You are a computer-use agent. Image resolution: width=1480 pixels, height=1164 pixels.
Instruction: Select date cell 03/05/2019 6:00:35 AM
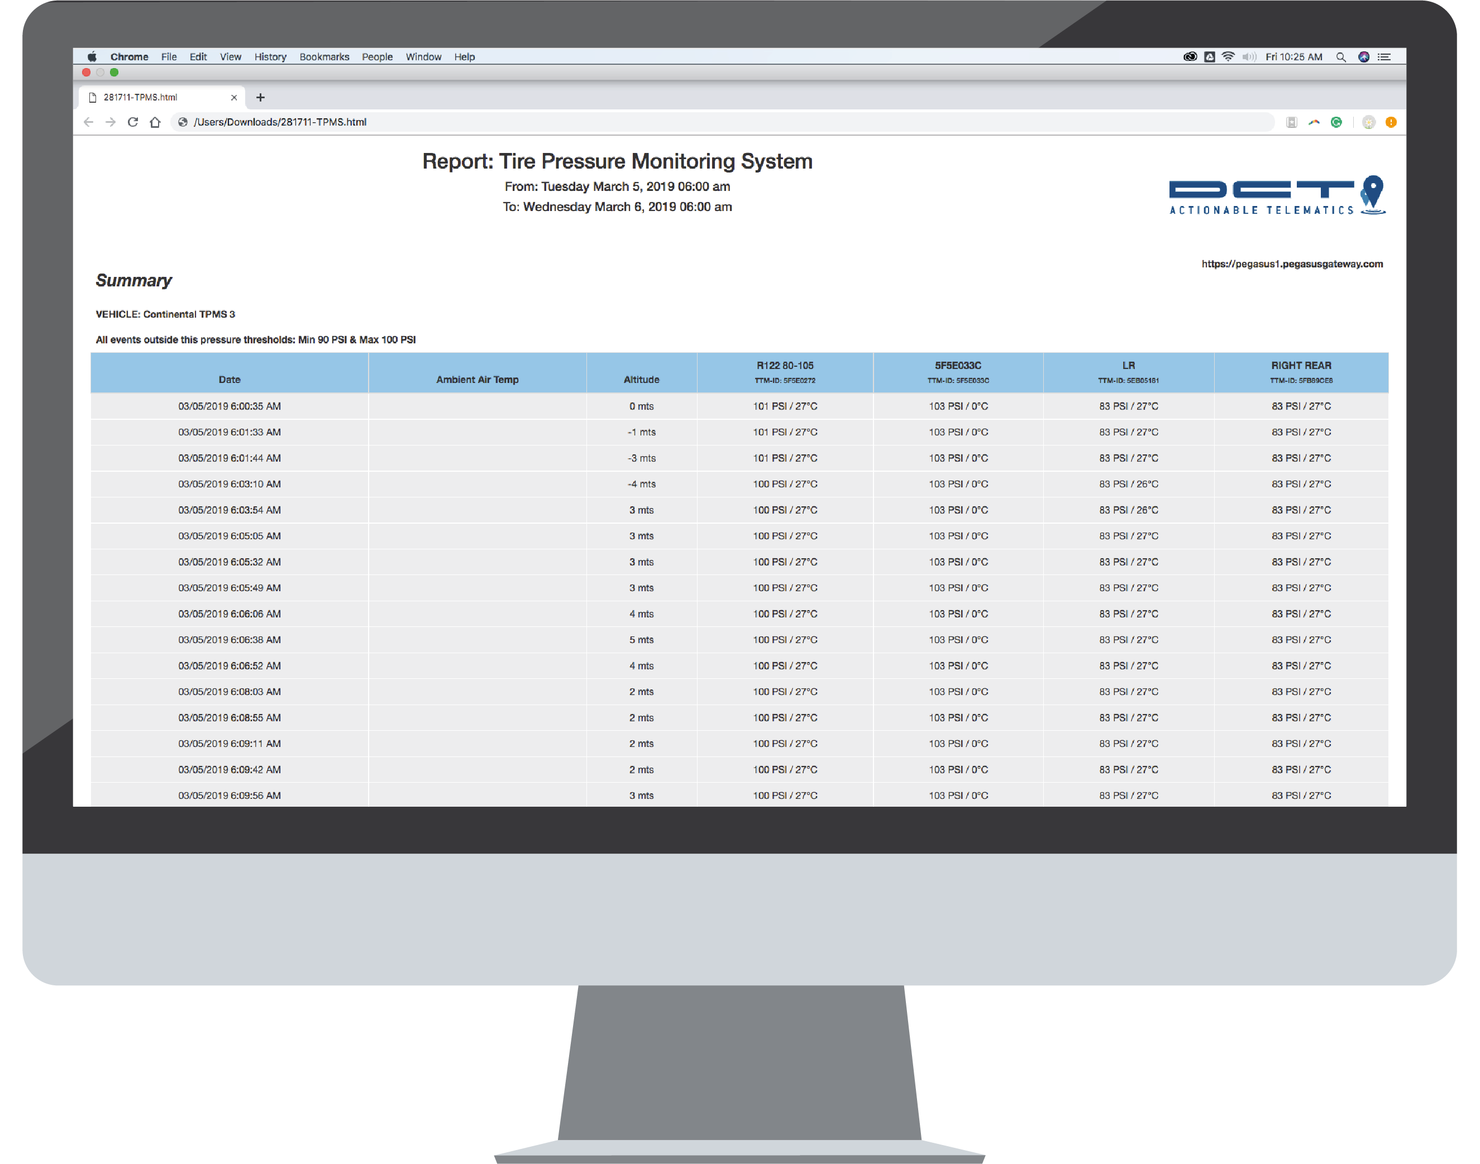tap(230, 406)
